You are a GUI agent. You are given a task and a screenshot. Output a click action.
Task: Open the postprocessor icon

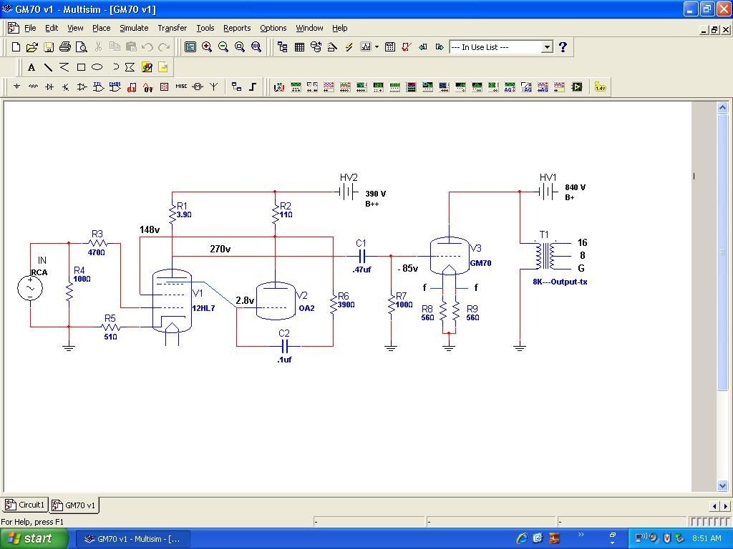click(x=390, y=47)
